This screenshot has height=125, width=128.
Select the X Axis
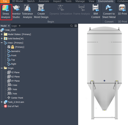pos(12,85)
